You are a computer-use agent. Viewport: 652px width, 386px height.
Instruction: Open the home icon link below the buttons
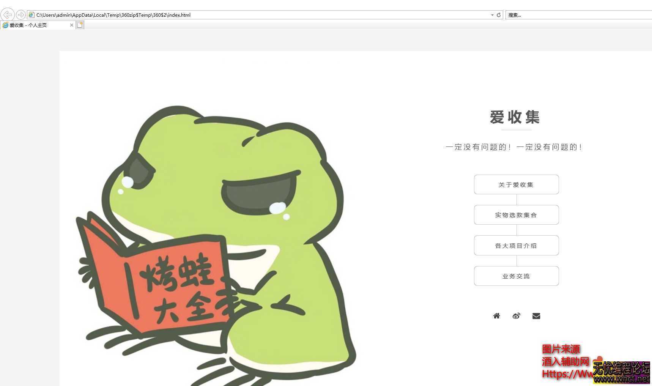click(496, 316)
